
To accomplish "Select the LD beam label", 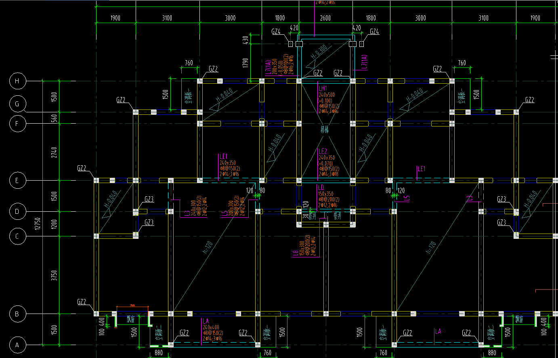I will coord(321,187).
